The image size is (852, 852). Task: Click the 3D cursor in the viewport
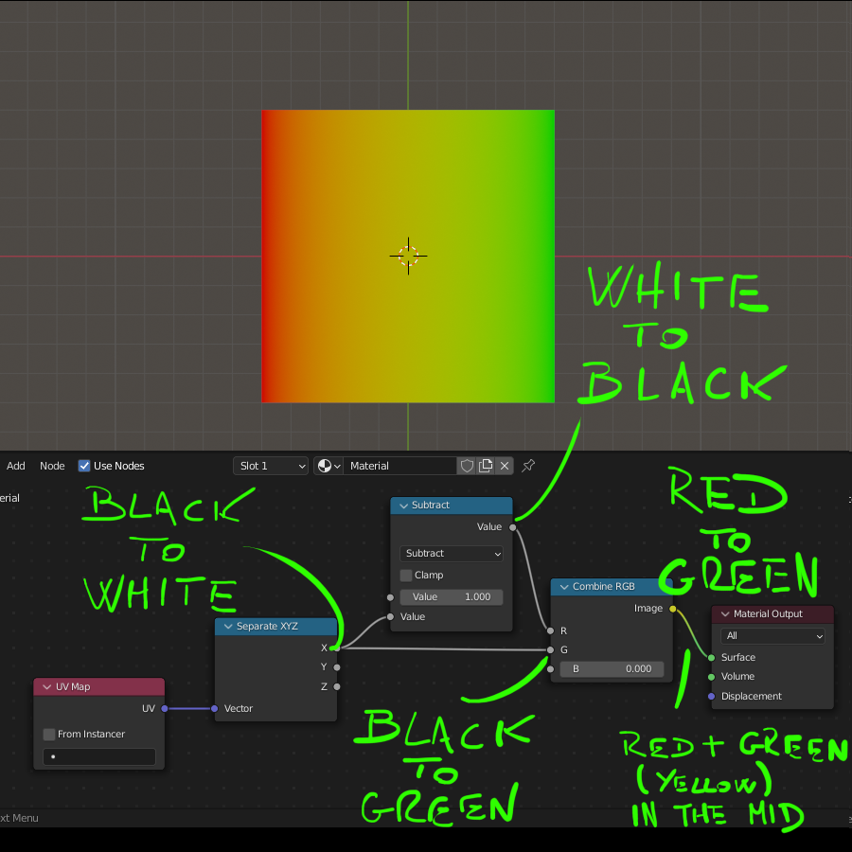408,256
